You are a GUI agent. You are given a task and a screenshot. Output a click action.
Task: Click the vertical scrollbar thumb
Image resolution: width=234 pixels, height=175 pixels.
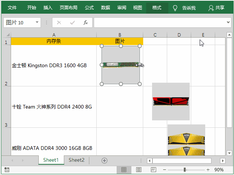(x=229, y=83)
